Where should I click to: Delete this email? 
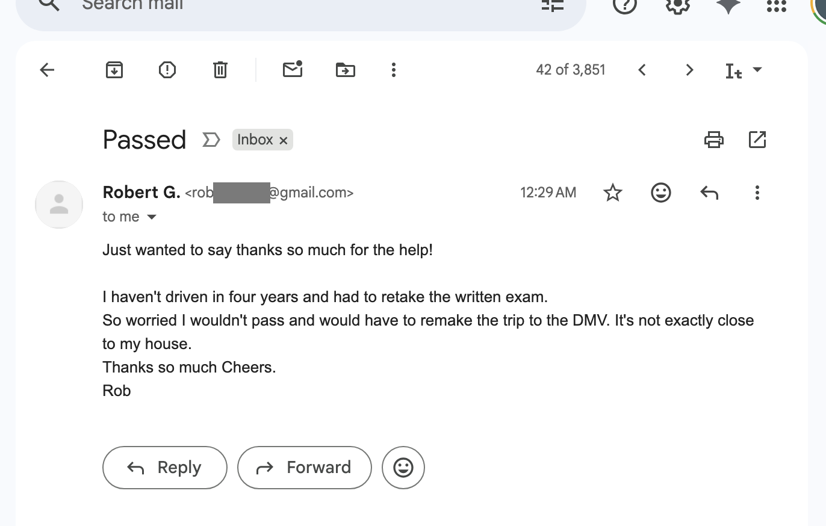coord(220,70)
